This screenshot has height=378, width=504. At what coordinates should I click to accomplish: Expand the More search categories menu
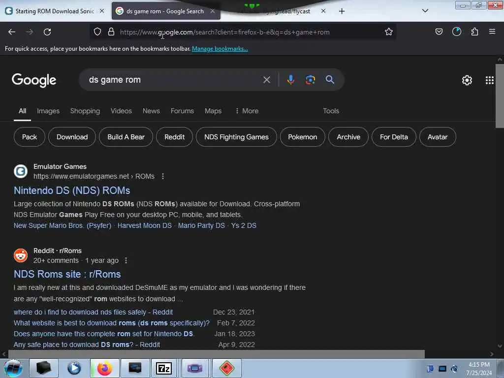click(247, 111)
